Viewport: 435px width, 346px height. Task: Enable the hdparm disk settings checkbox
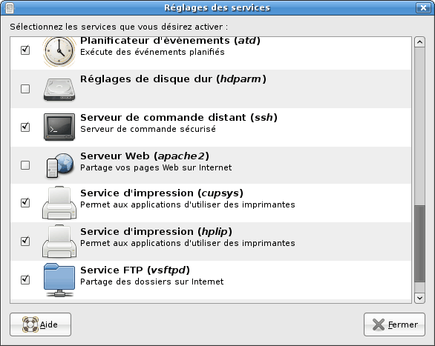(25, 89)
